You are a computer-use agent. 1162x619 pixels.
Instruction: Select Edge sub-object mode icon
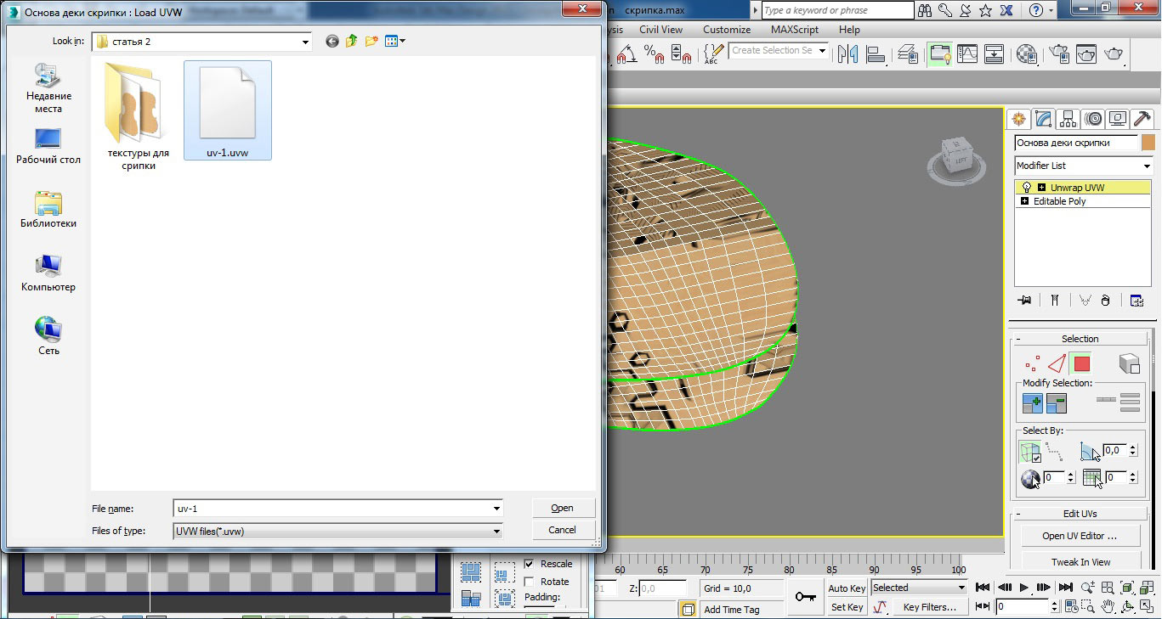pos(1057,364)
